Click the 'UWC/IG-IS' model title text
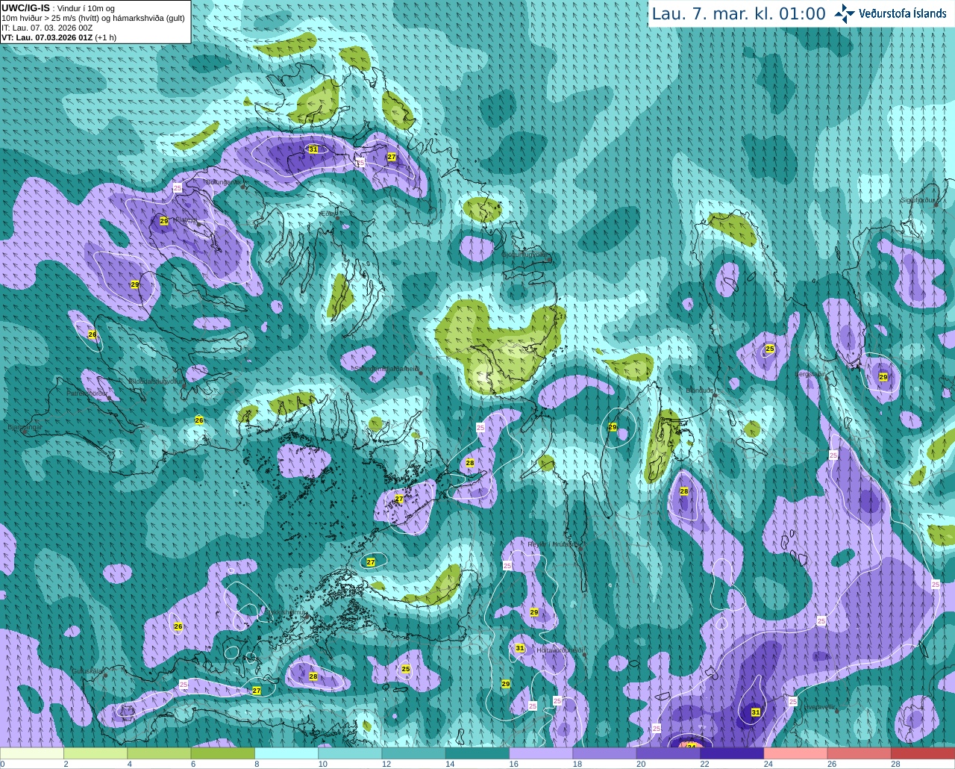The height and width of the screenshot is (769, 955). point(25,7)
